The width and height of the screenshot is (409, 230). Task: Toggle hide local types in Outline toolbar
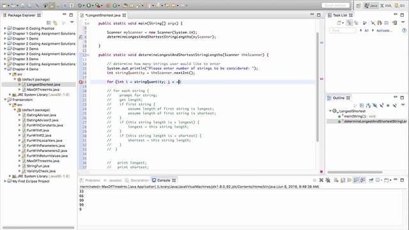395,105
